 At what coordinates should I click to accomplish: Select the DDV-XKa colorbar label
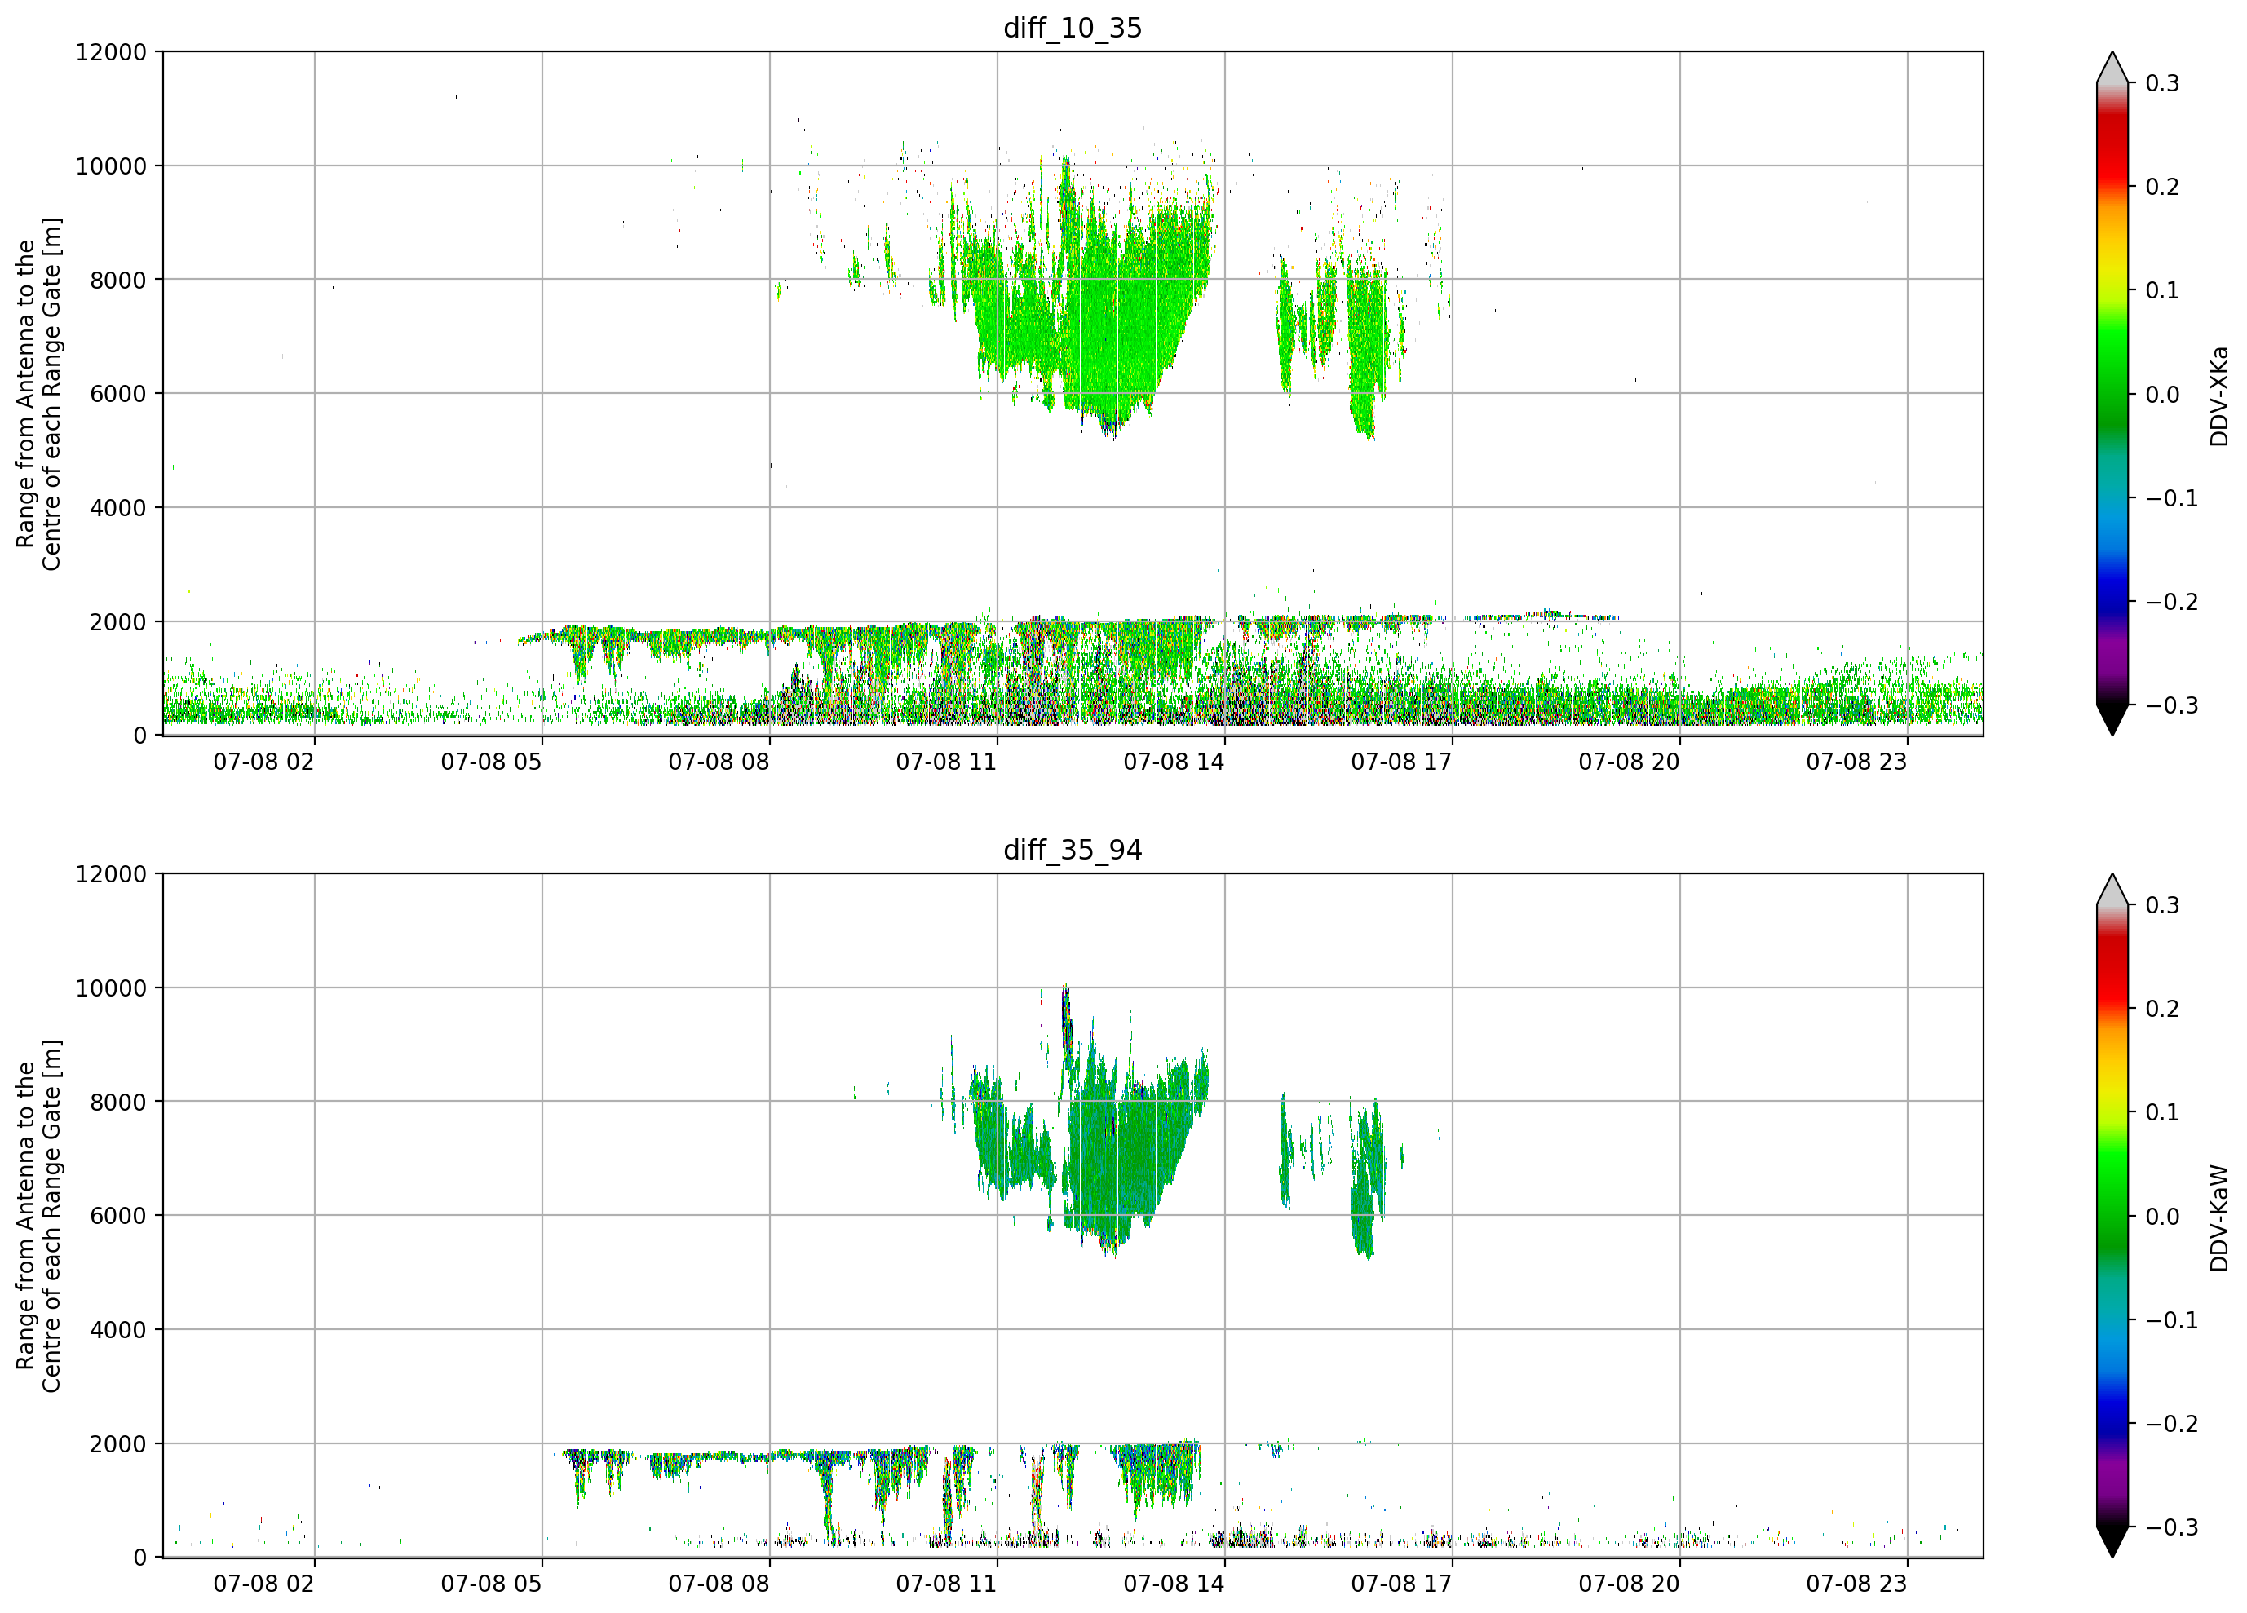point(2218,396)
